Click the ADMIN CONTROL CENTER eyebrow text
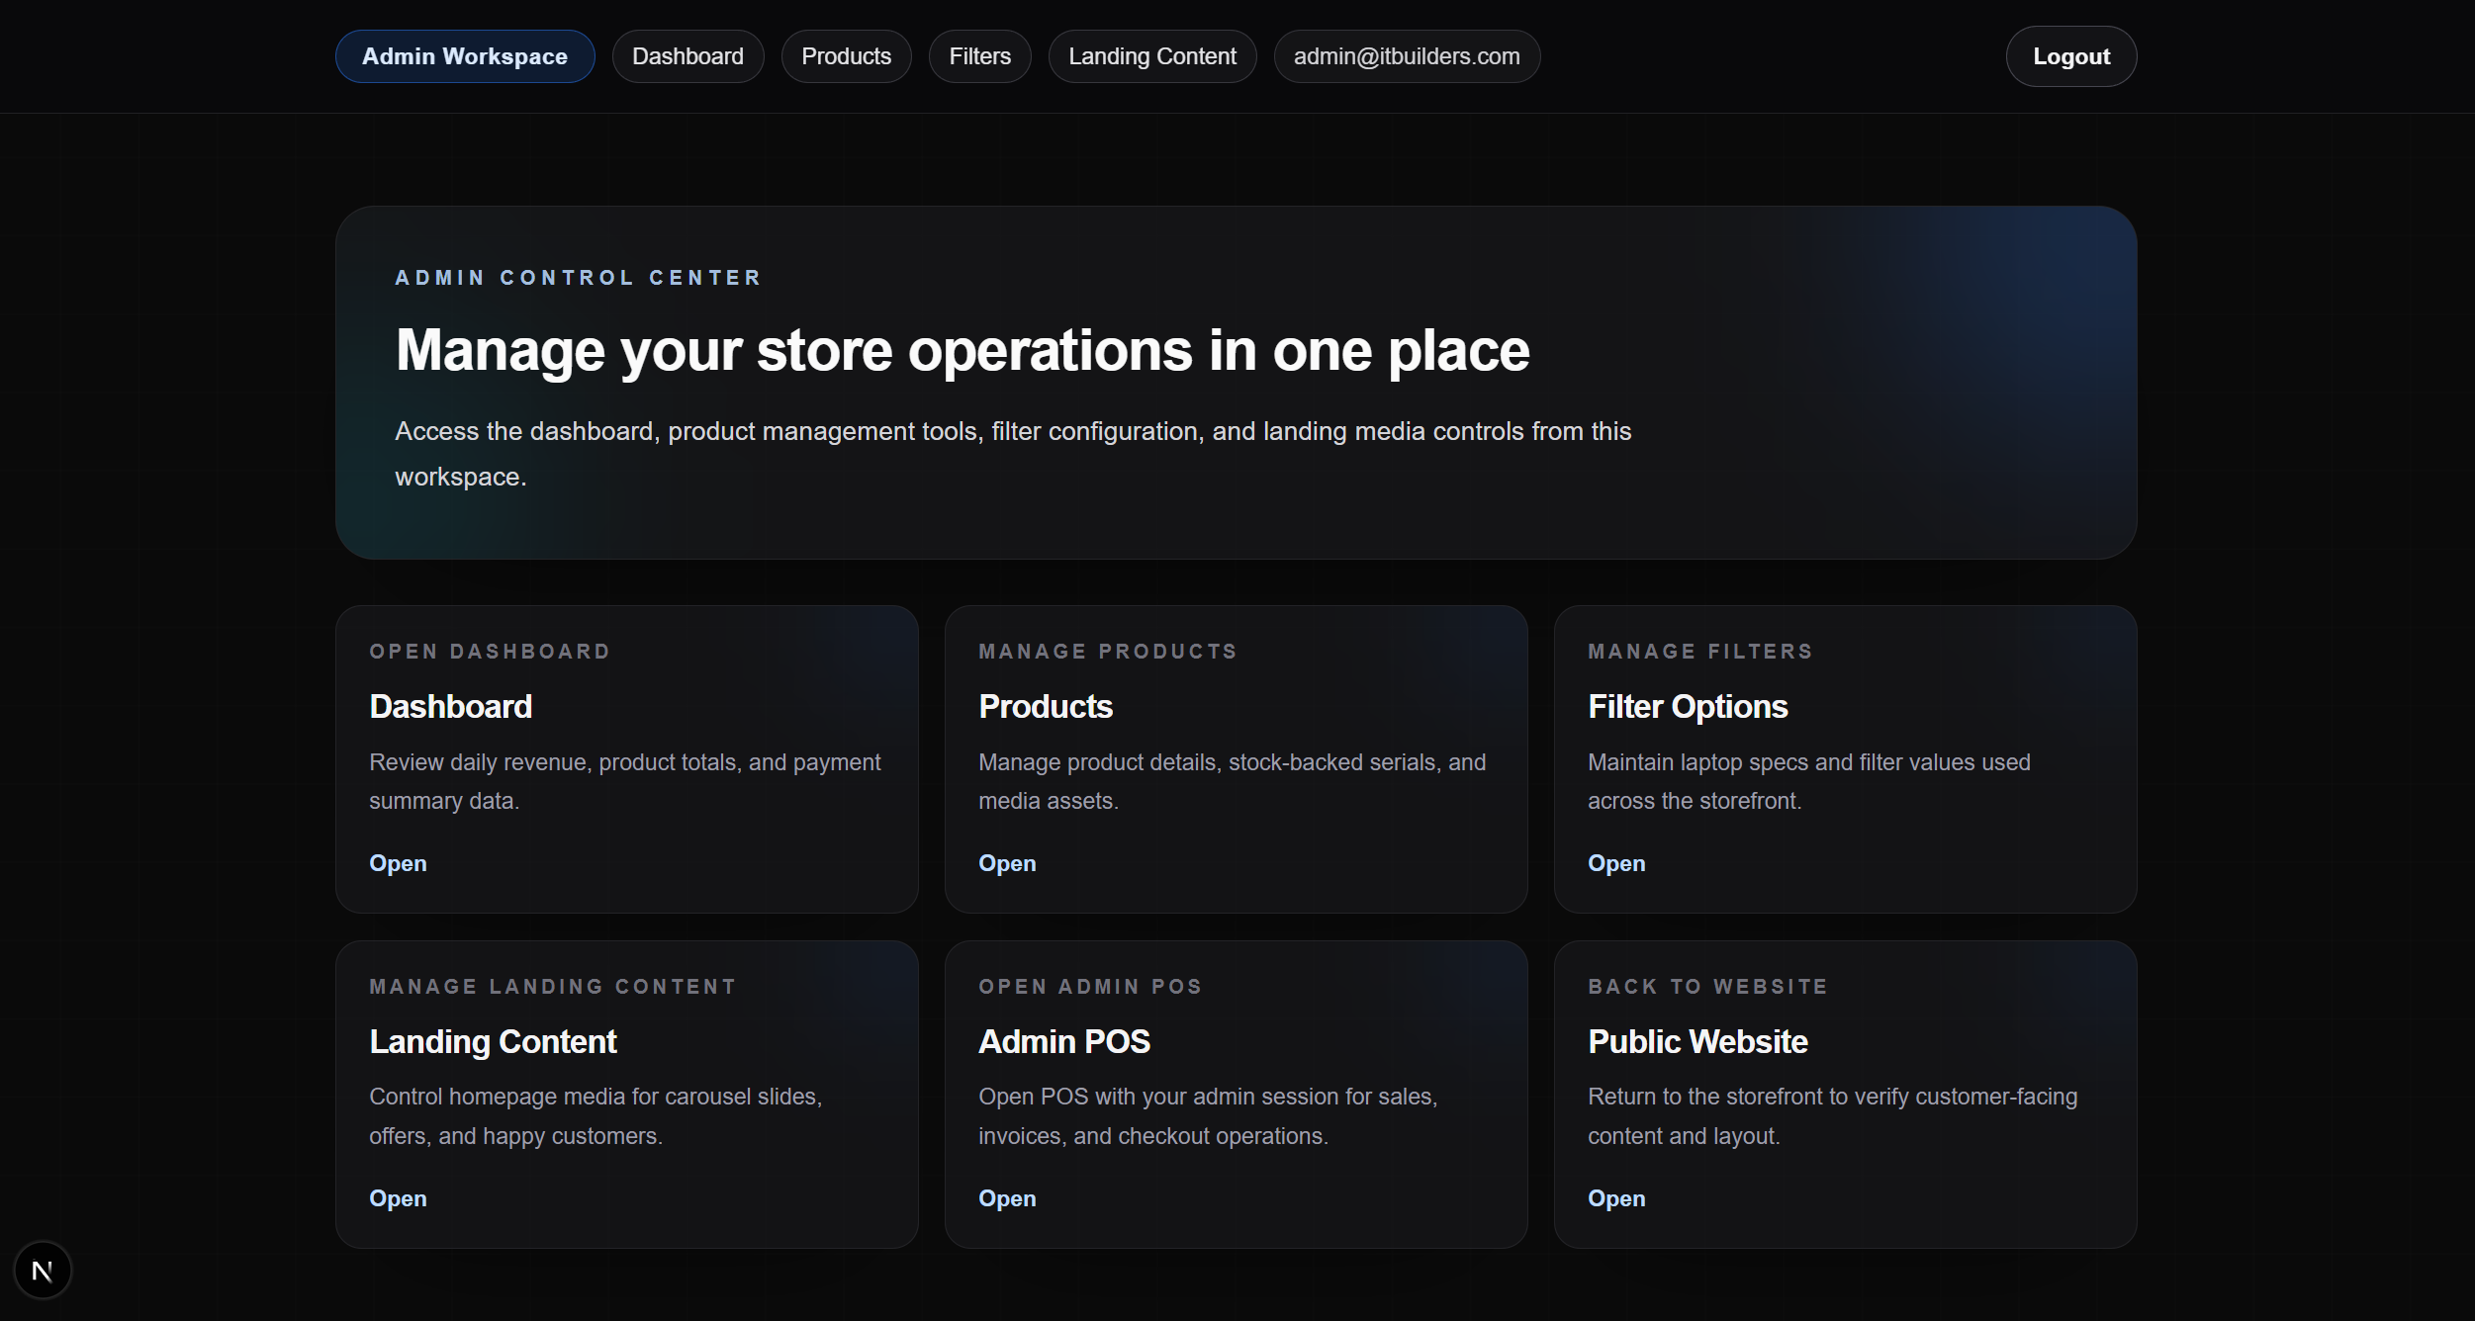This screenshot has width=2475, height=1321. (579, 278)
